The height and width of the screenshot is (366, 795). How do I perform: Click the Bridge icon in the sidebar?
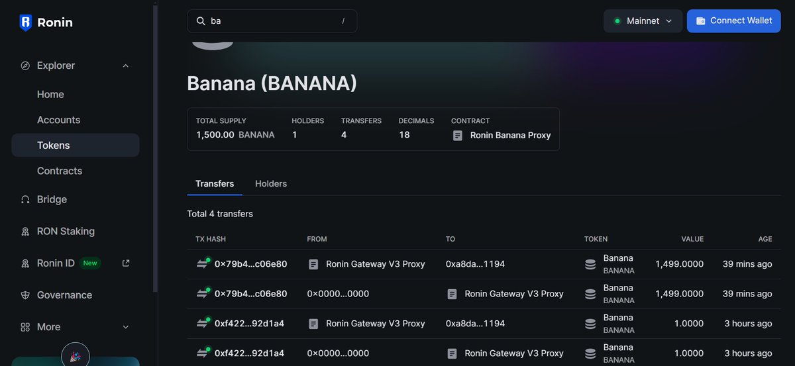pos(25,199)
